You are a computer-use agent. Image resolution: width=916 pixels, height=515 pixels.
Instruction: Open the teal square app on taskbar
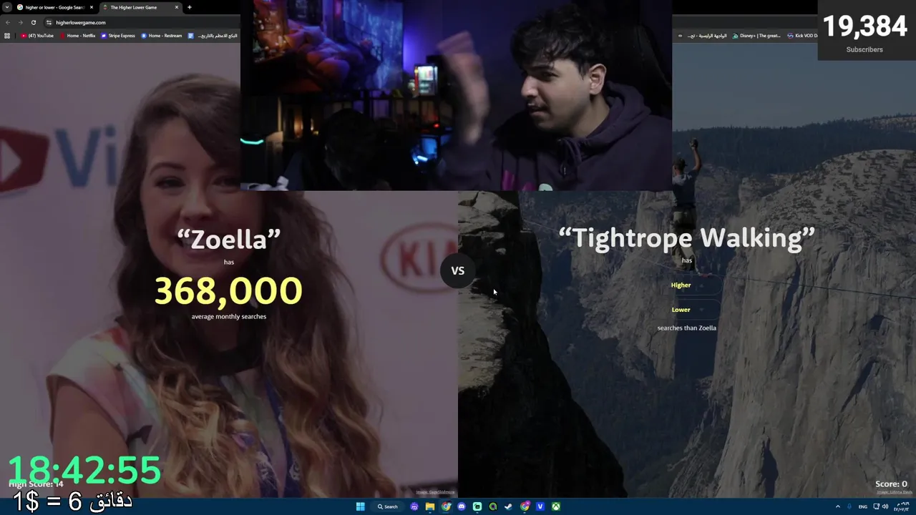coord(477,506)
